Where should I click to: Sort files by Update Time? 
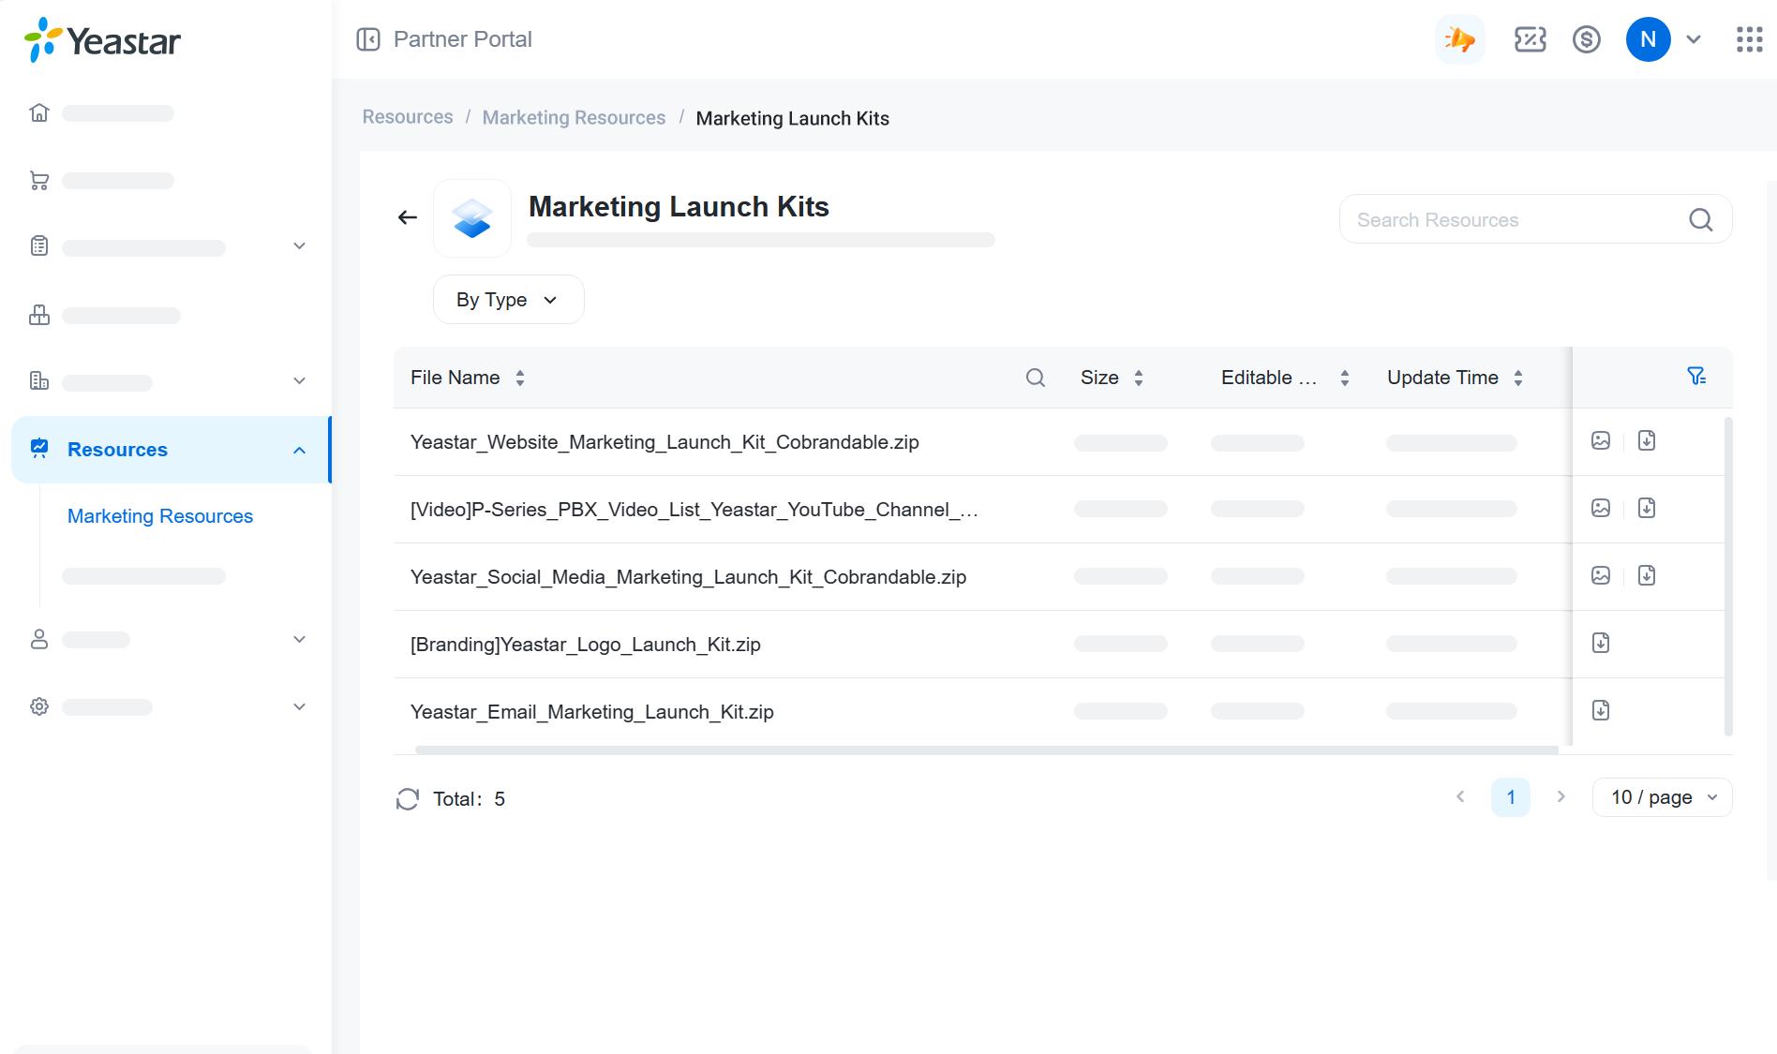[1517, 378]
